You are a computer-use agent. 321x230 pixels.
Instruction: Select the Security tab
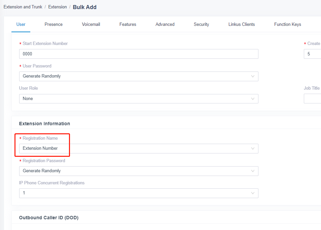click(201, 24)
